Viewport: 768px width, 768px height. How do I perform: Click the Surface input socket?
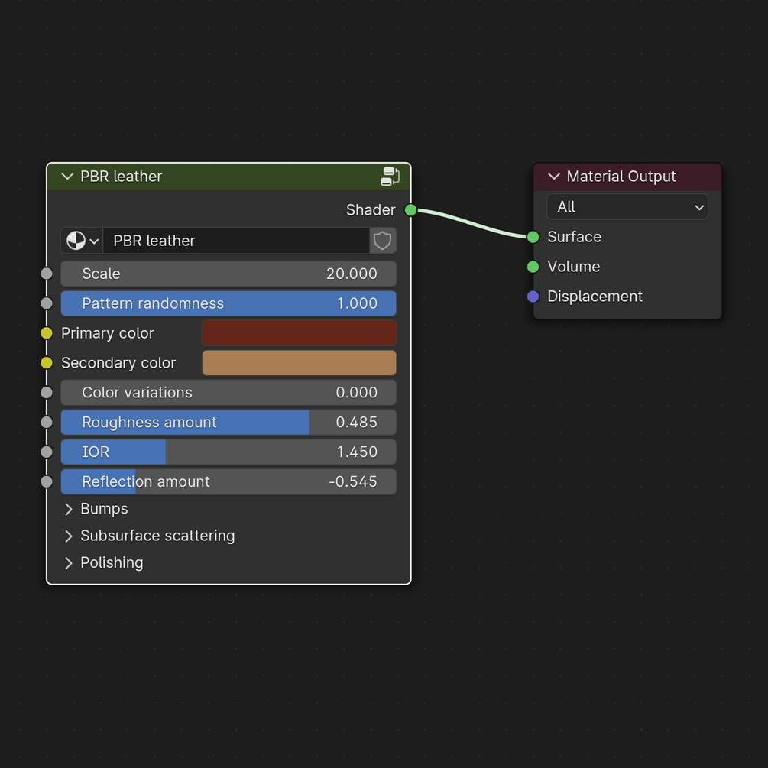click(533, 237)
